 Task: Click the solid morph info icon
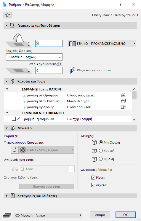72,71
